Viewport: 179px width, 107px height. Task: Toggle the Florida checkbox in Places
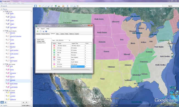pos(7,40)
